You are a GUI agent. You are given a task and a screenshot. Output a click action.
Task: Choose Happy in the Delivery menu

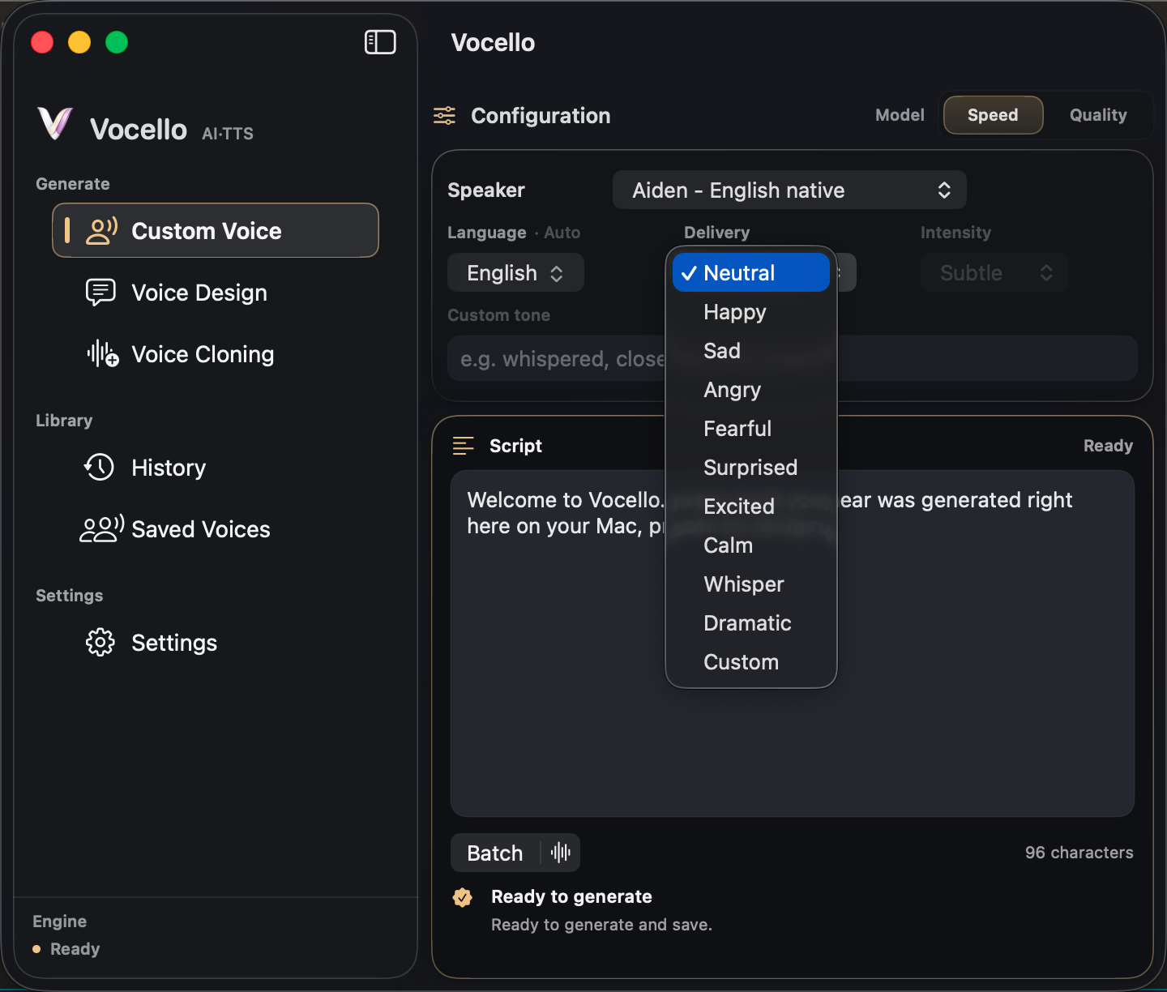coord(750,312)
